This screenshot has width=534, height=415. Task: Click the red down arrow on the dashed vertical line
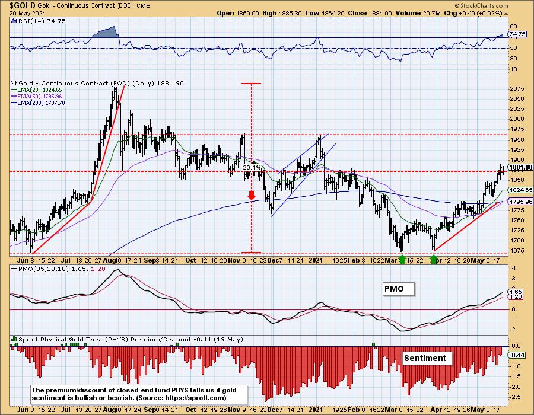[x=252, y=195]
